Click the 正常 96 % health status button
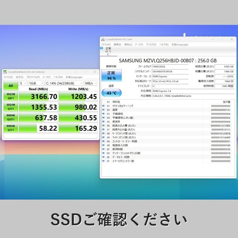This screenshot has height=238, width=238. pyautogui.click(x=111, y=76)
